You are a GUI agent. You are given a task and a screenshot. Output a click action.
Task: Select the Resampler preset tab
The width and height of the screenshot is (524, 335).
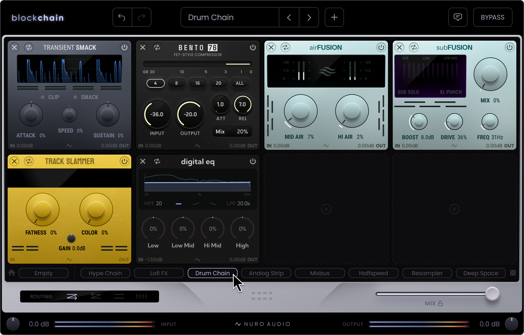pos(427,273)
